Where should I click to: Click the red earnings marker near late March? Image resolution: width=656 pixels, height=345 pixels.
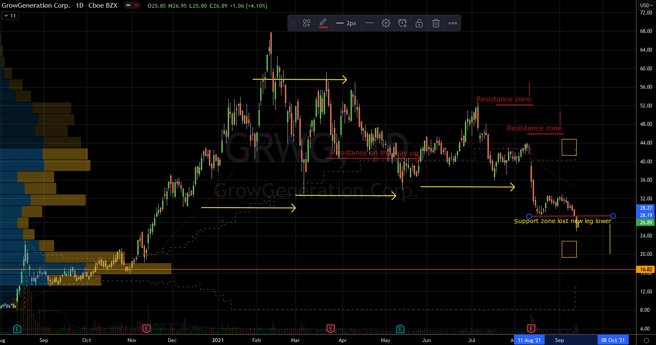point(330,328)
